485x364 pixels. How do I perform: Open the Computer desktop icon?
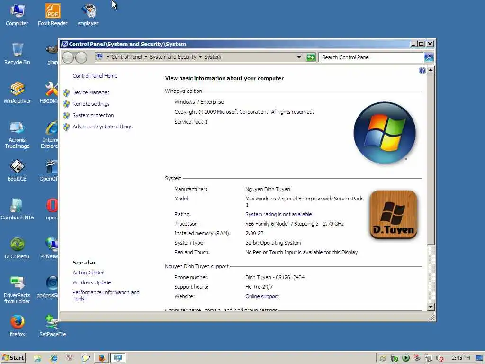pyautogui.click(x=17, y=15)
